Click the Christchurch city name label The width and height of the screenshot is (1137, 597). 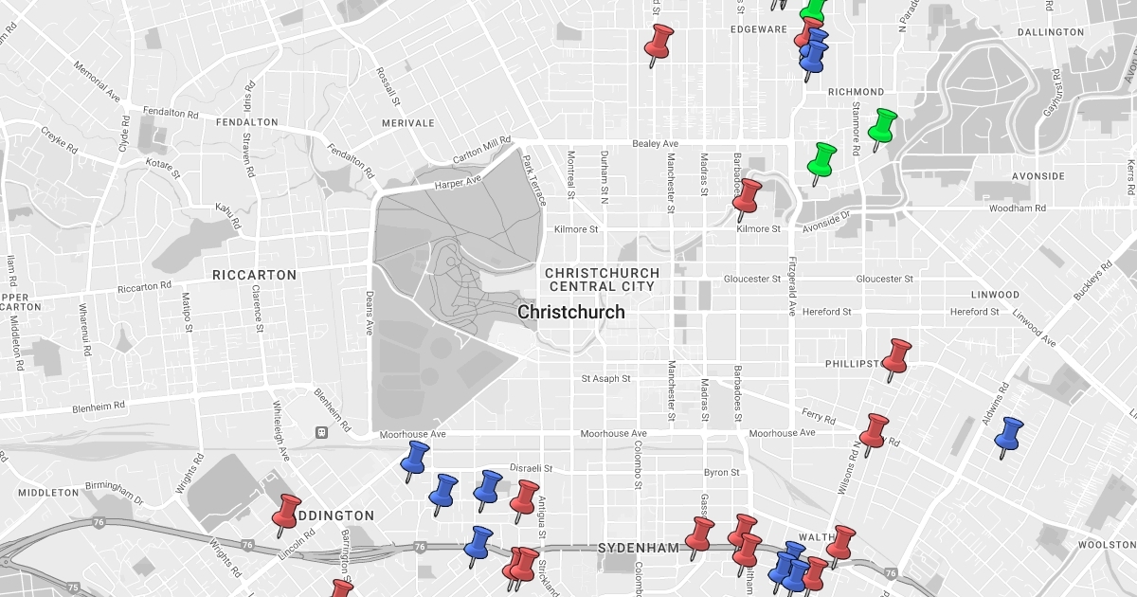(571, 312)
